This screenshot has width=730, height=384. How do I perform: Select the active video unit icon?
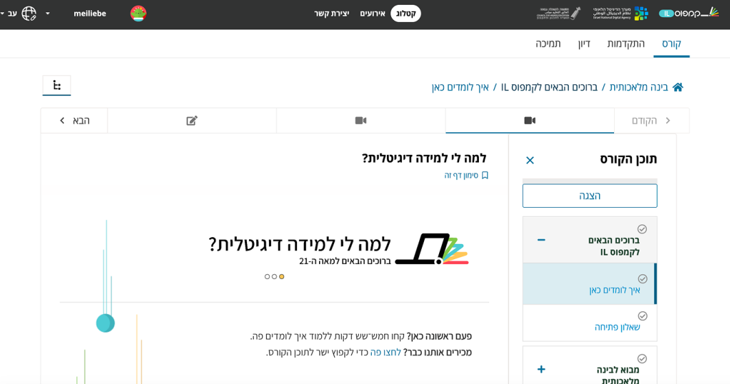530,121
